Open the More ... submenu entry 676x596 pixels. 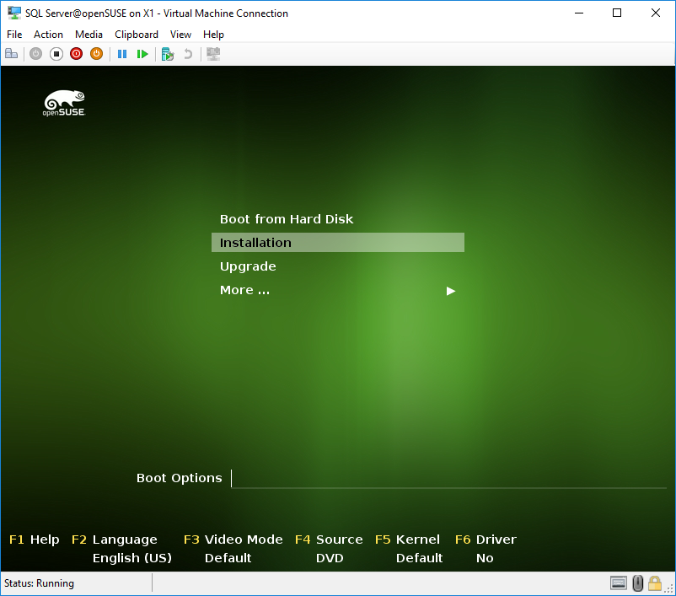[245, 290]
